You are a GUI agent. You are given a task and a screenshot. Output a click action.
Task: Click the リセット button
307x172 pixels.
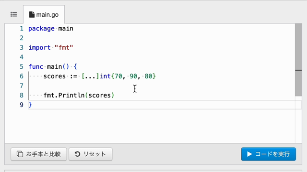tap(91, 154)
